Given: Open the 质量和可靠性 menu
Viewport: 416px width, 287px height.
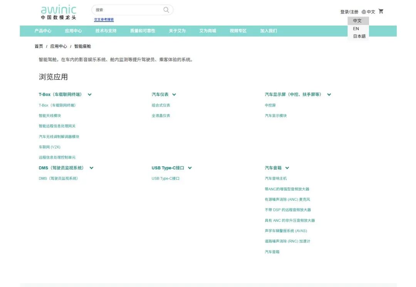Looking at the screenshot, I should (143, 31).
